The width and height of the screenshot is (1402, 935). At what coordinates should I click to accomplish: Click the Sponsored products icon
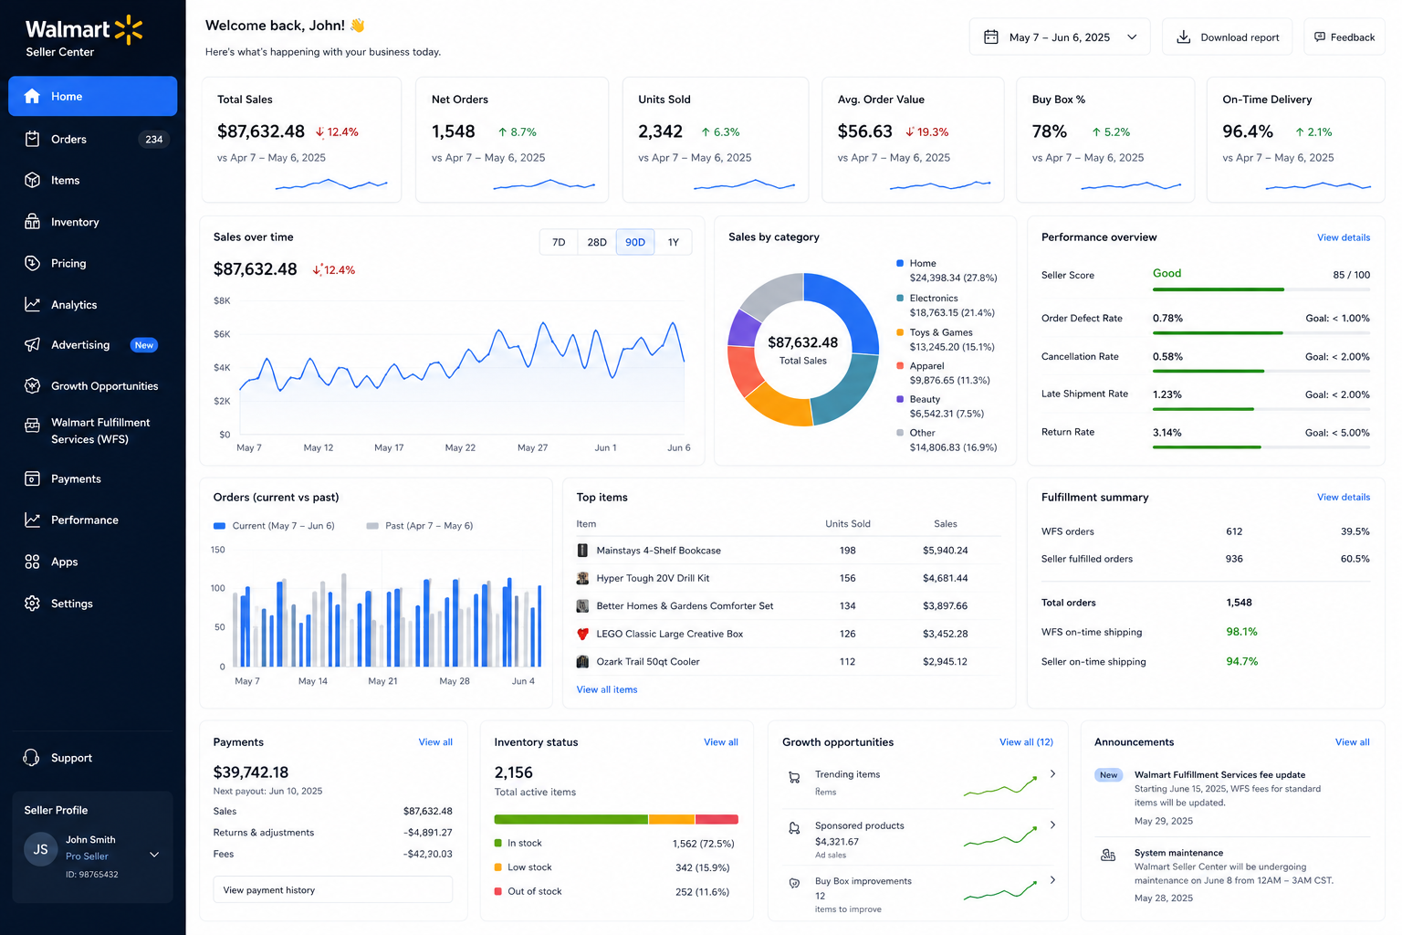click(x=794, y=829)
